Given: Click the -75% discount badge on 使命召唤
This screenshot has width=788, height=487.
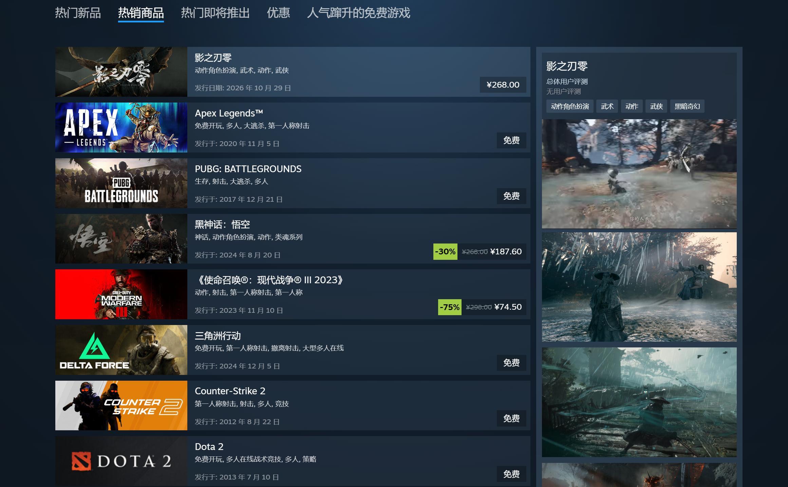Looking at the screenshot, I should tap(450, 307).
